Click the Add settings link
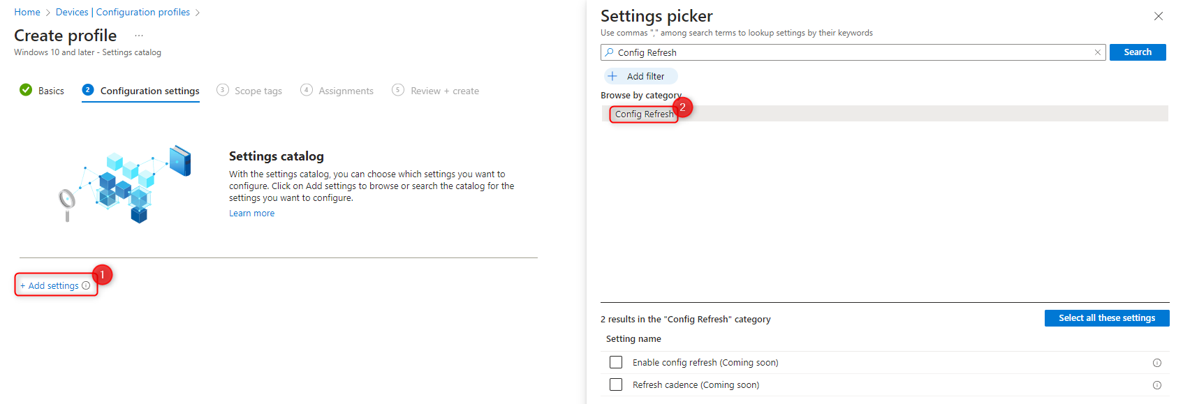The width and height of the screenshot is (1183, 404). (x=50, y=285)
